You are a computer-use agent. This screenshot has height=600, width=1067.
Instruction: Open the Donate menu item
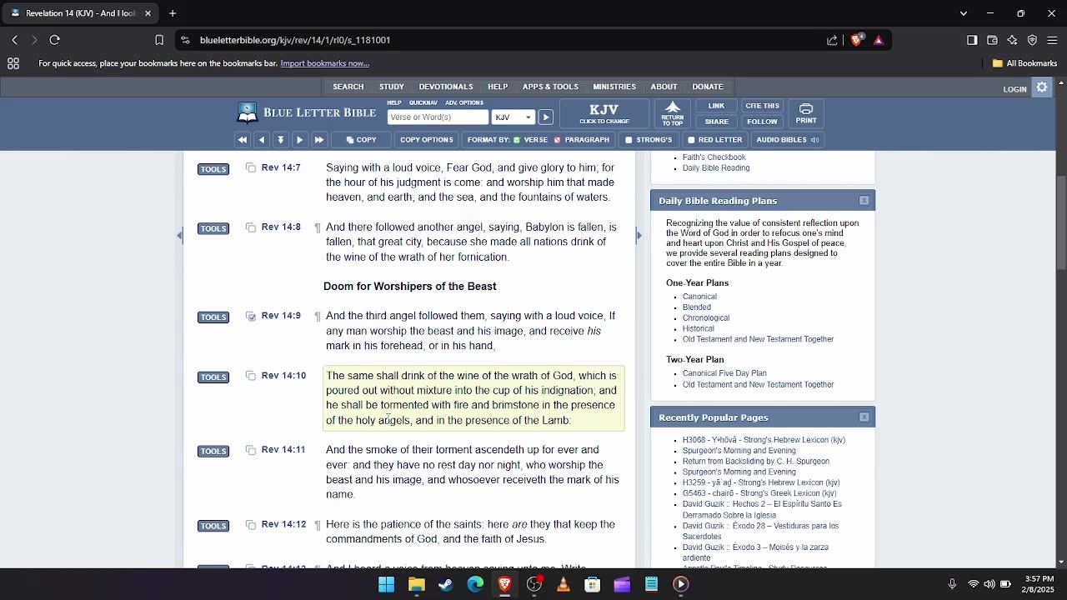click(708, 87)
